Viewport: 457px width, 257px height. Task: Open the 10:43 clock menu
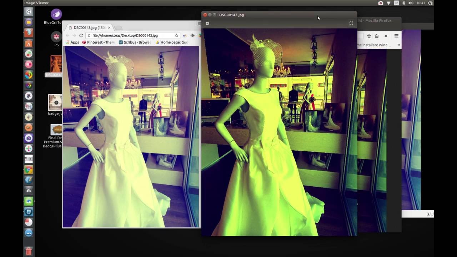pyautogui.click(x=421, y=3)
